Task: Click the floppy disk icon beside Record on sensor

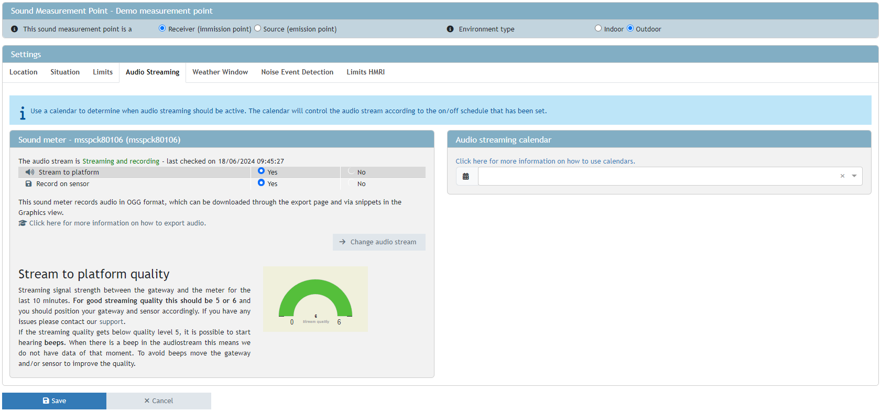Action: (29, 184)
